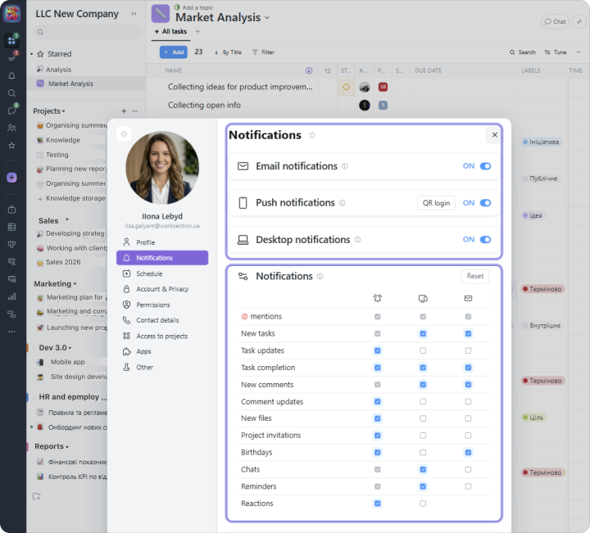Click the sidebar search input field
The image size is (590, 533).
(x=85, y=32)
